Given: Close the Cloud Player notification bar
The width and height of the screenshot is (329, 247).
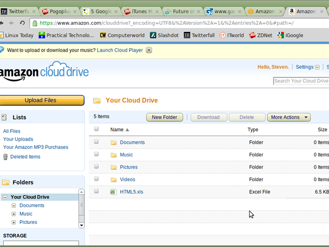Looking at the screenshot, I should (x=149, y=50).
